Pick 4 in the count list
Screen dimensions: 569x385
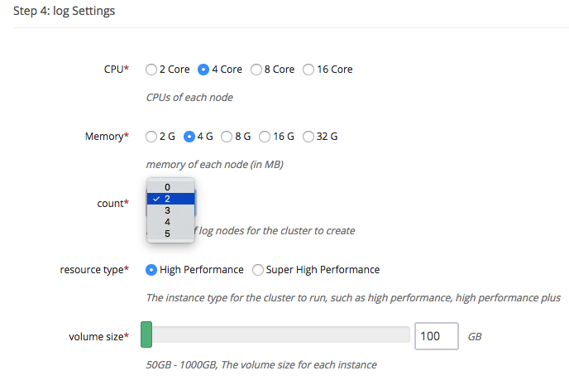(x=170, y=222)
